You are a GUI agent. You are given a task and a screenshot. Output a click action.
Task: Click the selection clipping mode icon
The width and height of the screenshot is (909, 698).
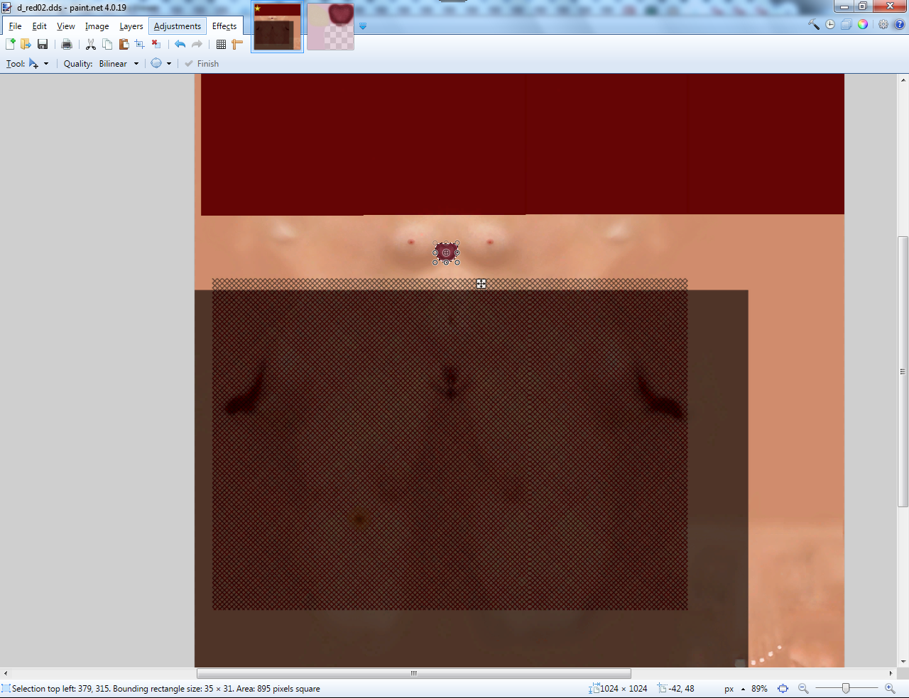coord(156,63)
